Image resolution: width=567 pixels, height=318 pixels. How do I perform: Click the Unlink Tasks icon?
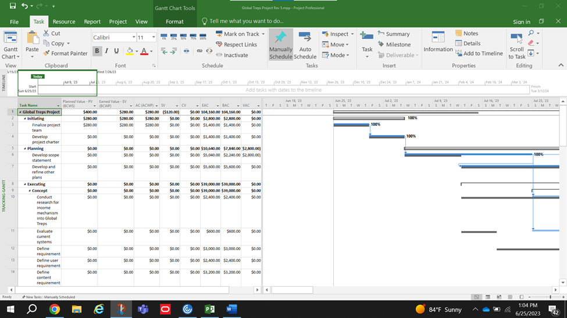coord(209,51)
